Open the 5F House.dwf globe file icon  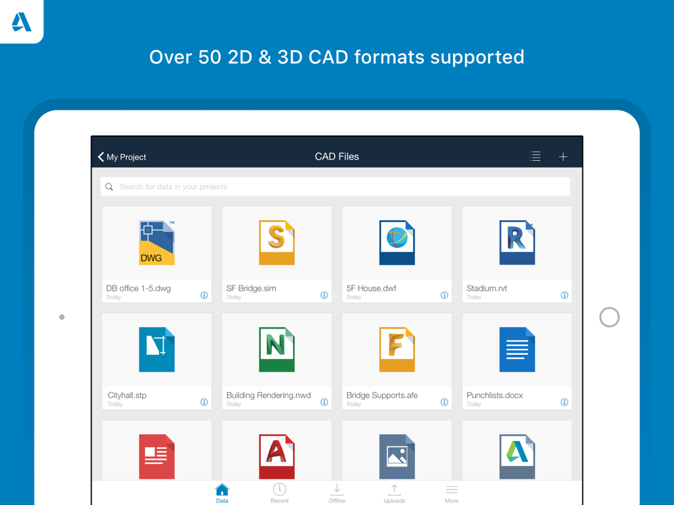(397, 242)
